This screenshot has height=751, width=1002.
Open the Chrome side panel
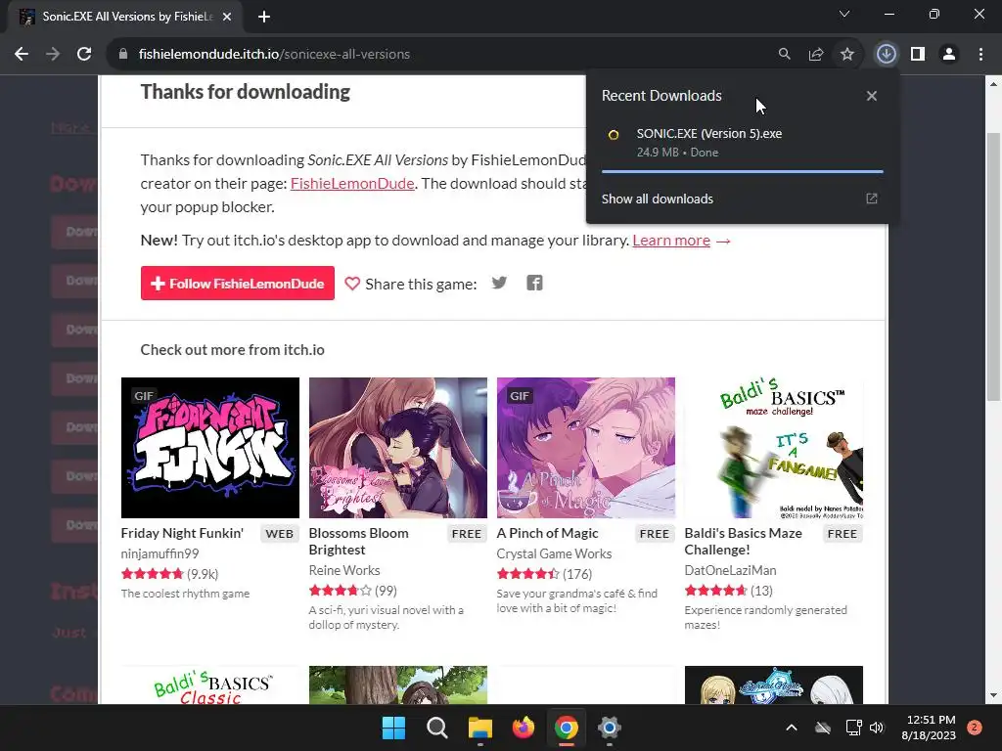coord(918,55)
